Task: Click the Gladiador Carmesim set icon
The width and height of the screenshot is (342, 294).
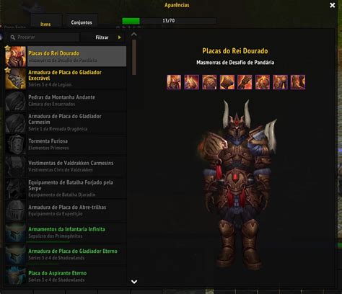Action: coord(16,122)
